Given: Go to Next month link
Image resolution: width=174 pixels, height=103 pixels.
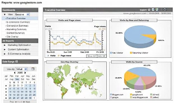Looking at the screenshot, I should click(28, 102).
